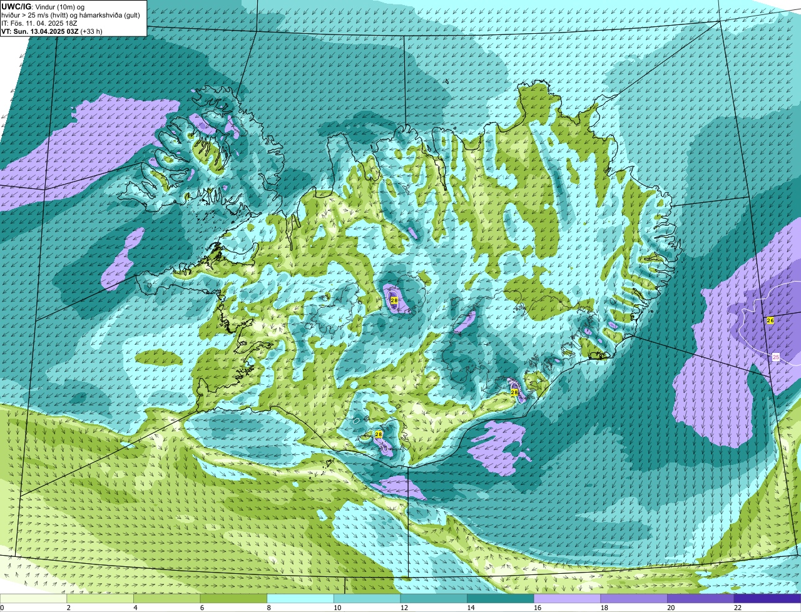Viewport: 801px width, 612px height.
Task: Click the white "25" gust contour label
Action: 776,357
